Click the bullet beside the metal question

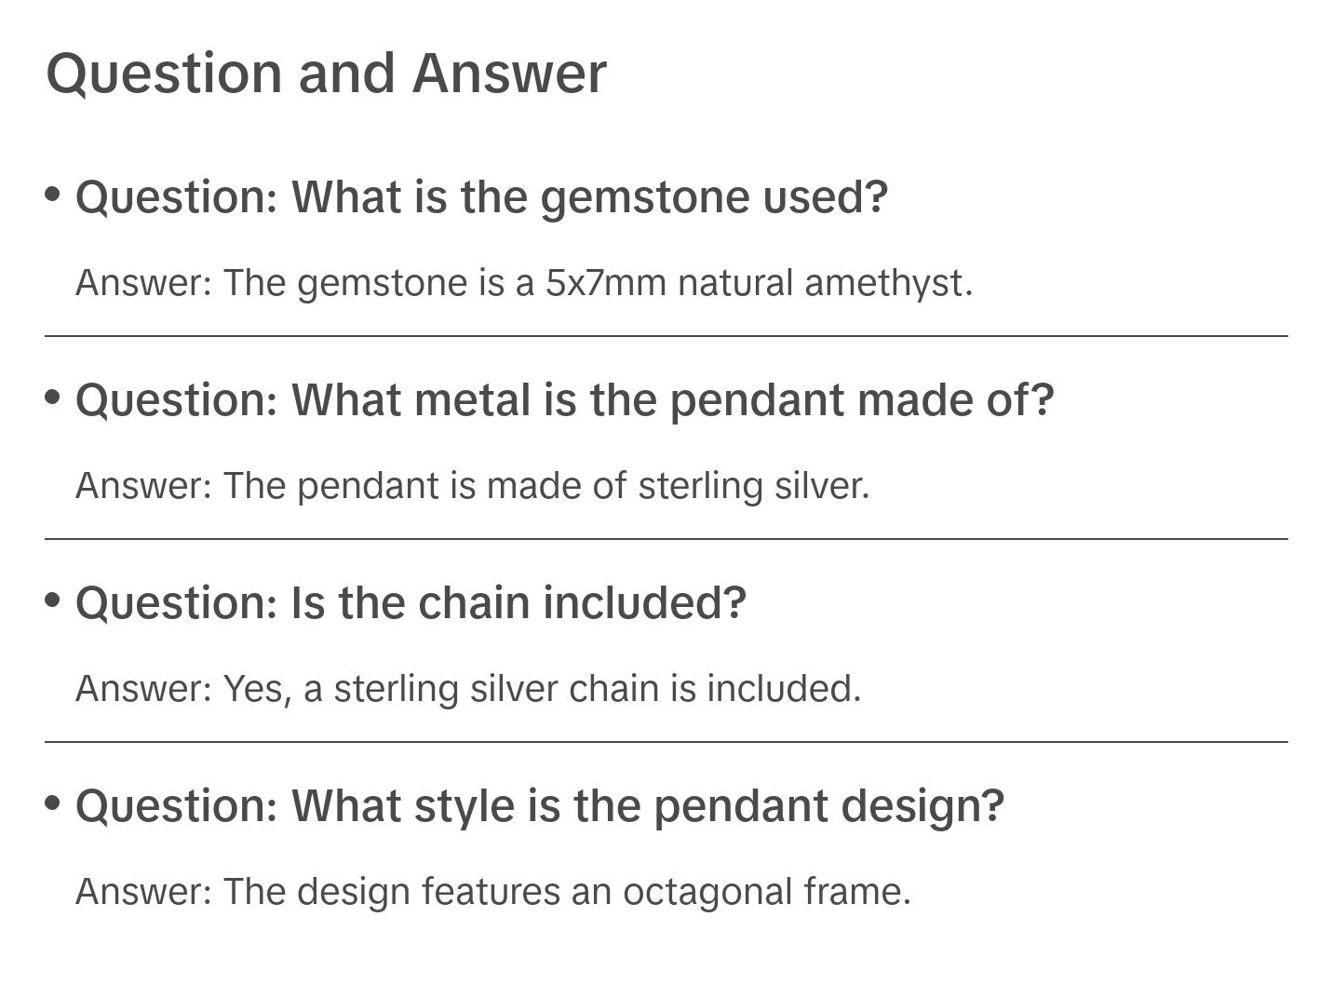tap(53, 398)
